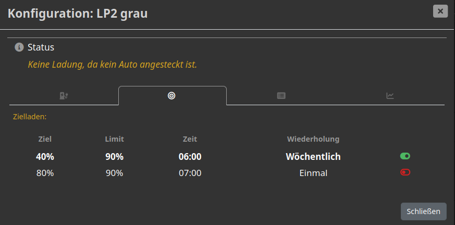Open the charge point settings tab icon
The width and height of the screenshot is (455, 225).
pyautogui.click(x=64, y=95)
